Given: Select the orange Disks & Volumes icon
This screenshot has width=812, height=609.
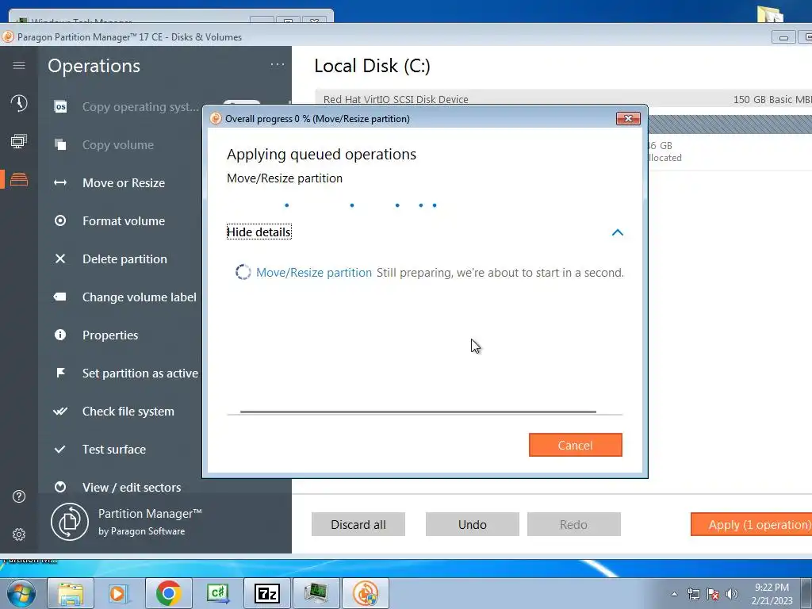Looking at the screenshot, I should coord(19,179).
